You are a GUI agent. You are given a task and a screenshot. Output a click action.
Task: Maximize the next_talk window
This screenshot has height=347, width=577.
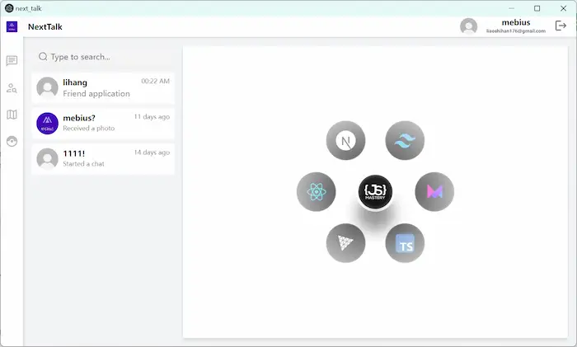(x=537, y=8)
